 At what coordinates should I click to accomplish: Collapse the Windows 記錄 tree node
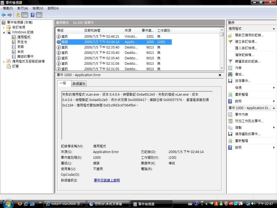coord(4,32)
